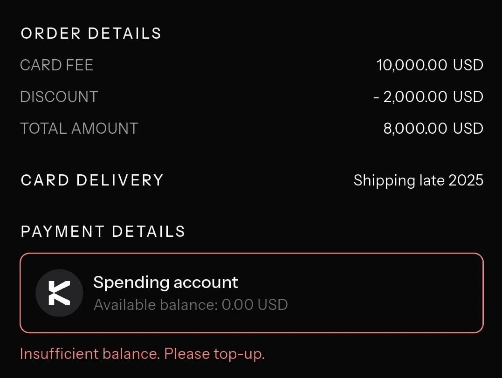Viewport: 502px width, 378px height.
Task: Click the minus sign before the discount
Action: (377, 97)
